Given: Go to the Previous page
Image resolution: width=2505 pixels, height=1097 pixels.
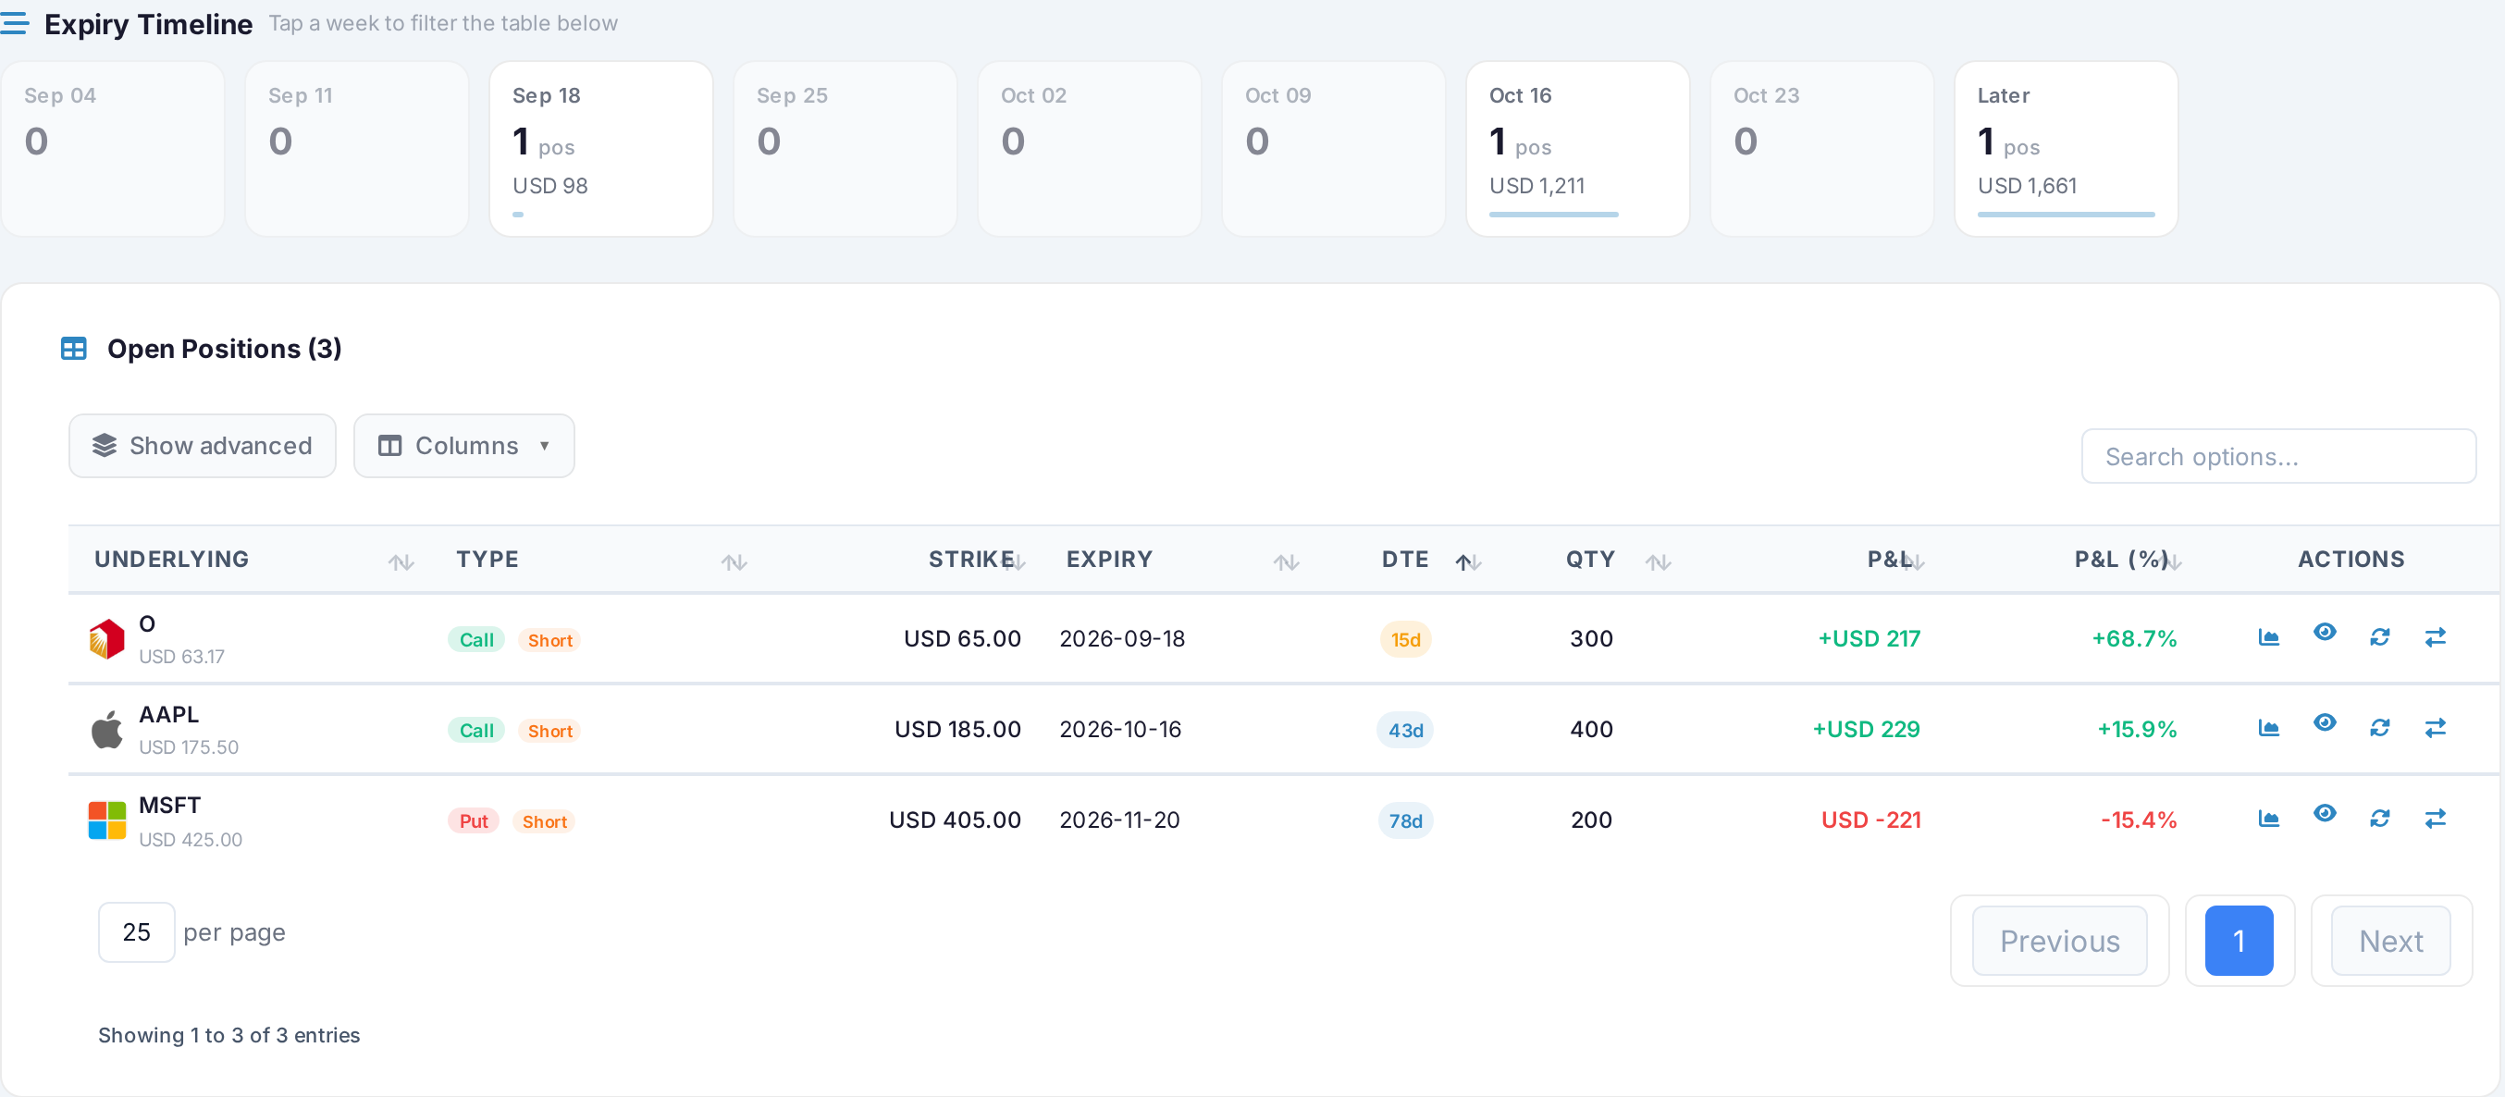Looking at the screenshot, I should (x=2060, y=941).
